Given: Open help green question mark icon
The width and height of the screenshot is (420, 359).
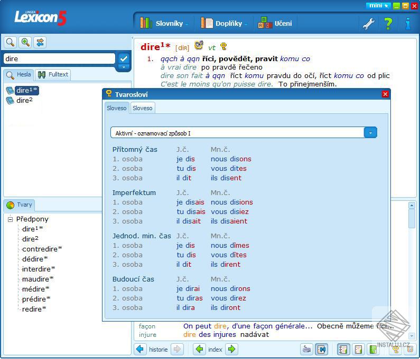Looking at the screenshot, I should (x=388, y=24).
